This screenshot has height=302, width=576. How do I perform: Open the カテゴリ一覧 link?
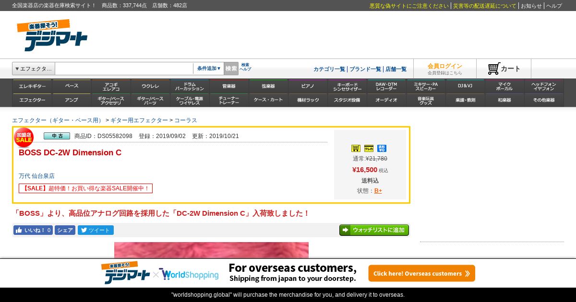click(329, 69)
